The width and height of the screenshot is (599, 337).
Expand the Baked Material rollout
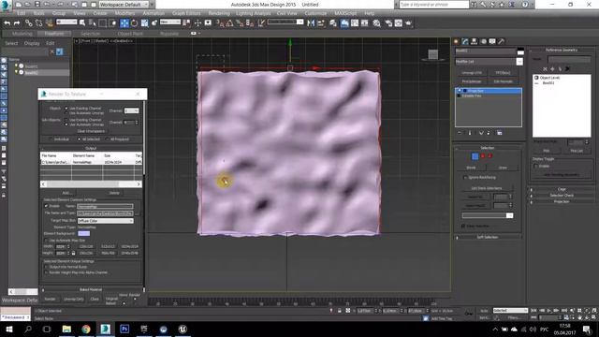(x=91, y=289)
